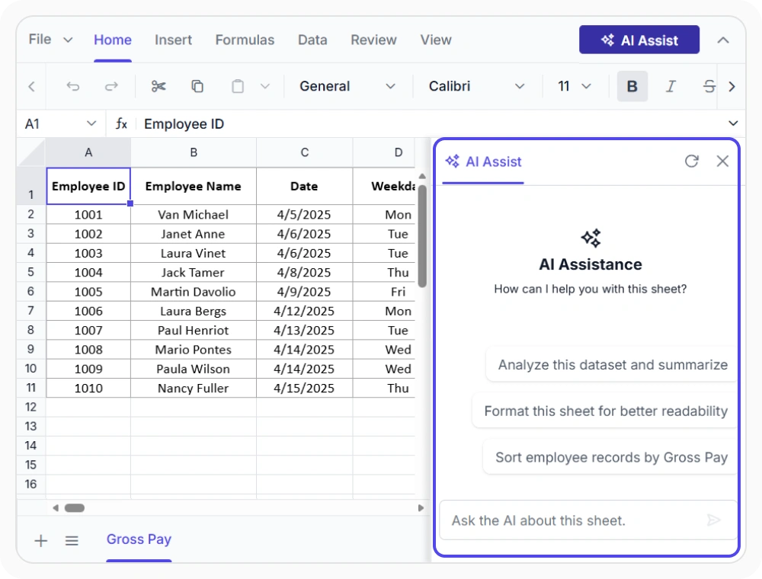
Task: Click cell '4/12/2025'
Action: pyautogui.click(x=304, y=311)
